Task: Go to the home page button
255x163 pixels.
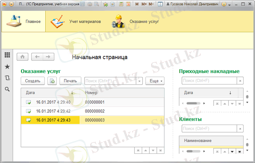Action: 22,57
